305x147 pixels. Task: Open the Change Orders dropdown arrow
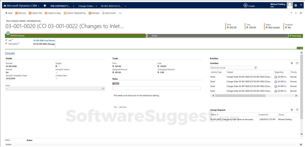(96, 6)
